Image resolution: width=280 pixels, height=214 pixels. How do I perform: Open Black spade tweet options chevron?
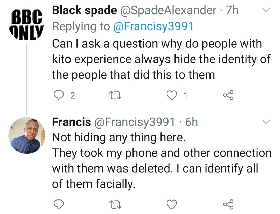coord(266,11)
